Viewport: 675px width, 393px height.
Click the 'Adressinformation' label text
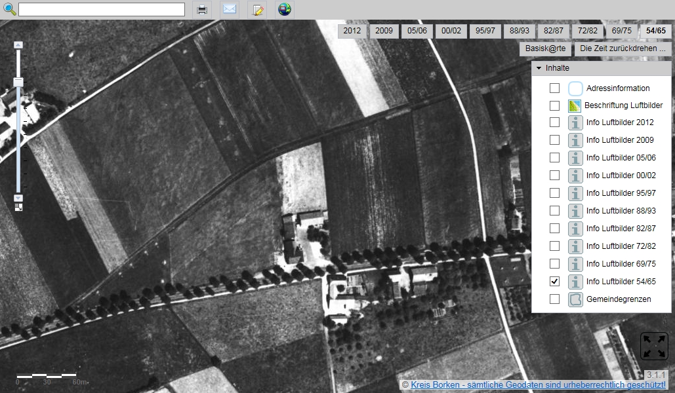coord(618,88)
